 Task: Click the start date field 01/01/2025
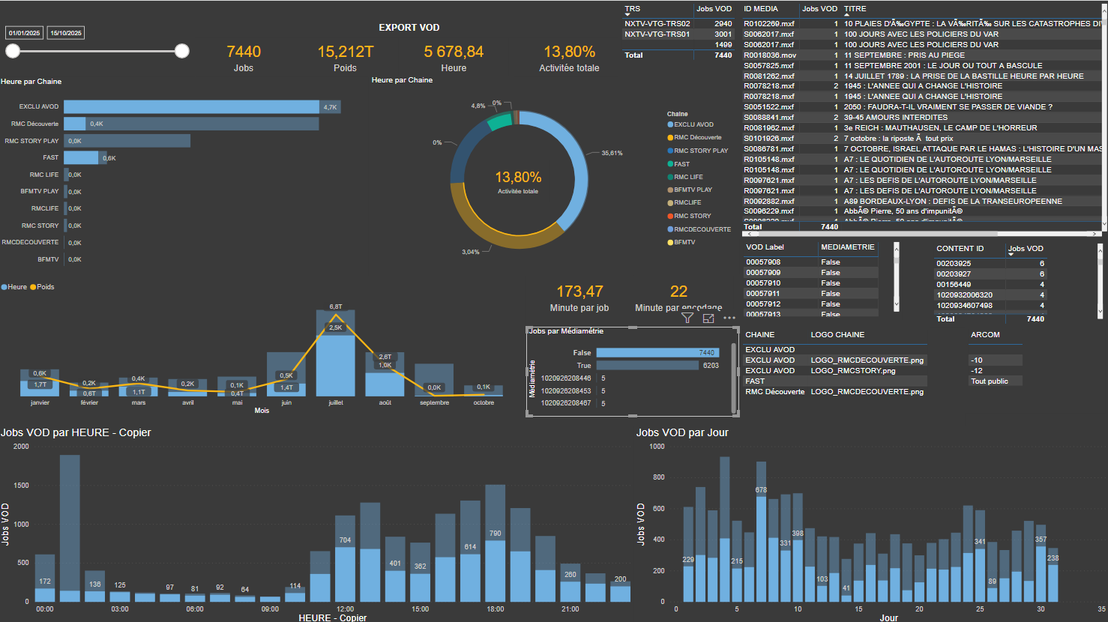pyautogui.click(x=25, y=33)
